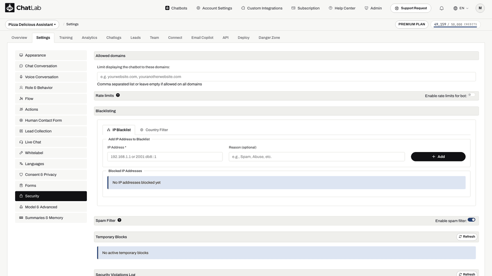Click the Allowed domains section header
492x276 pixels.
click(x=287, y=56)
